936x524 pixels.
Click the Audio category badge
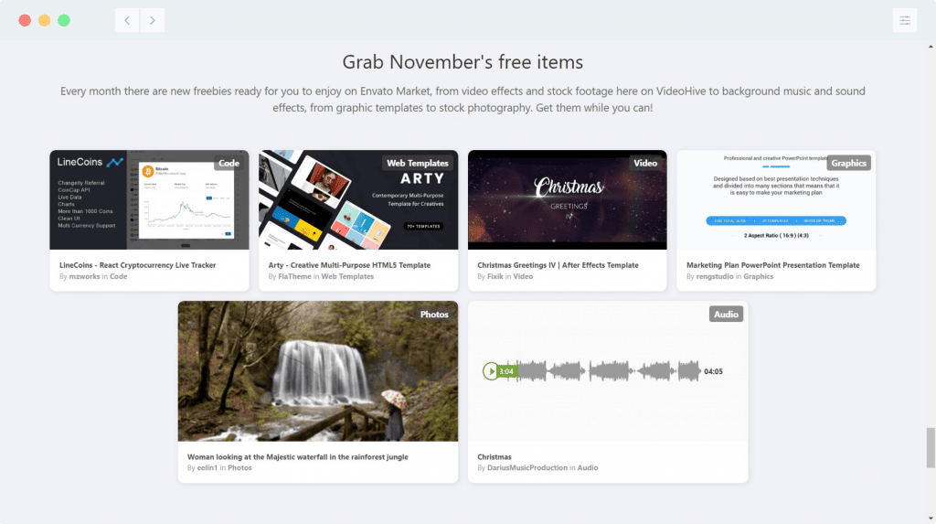tap(726, 315)
